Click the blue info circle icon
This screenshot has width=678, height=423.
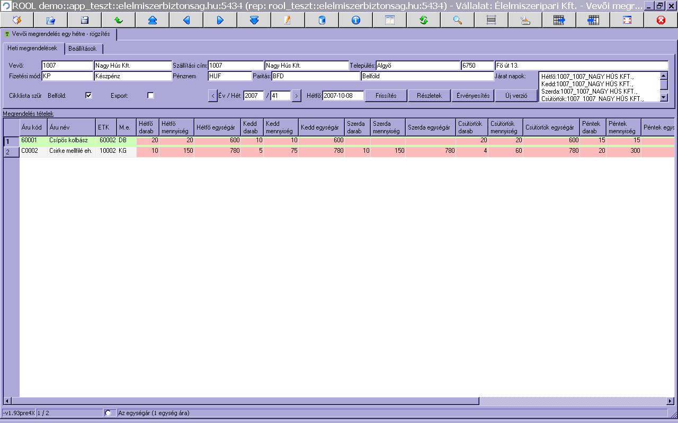[x=356, y=20]
